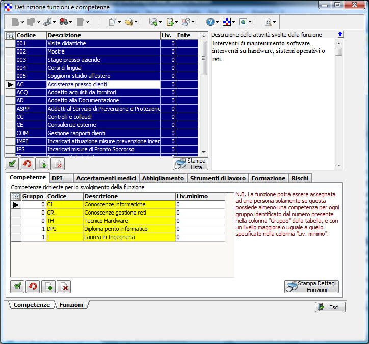Click the Stampa Lista button
Viewport: 369px width, 344px height.
point(191,164)
